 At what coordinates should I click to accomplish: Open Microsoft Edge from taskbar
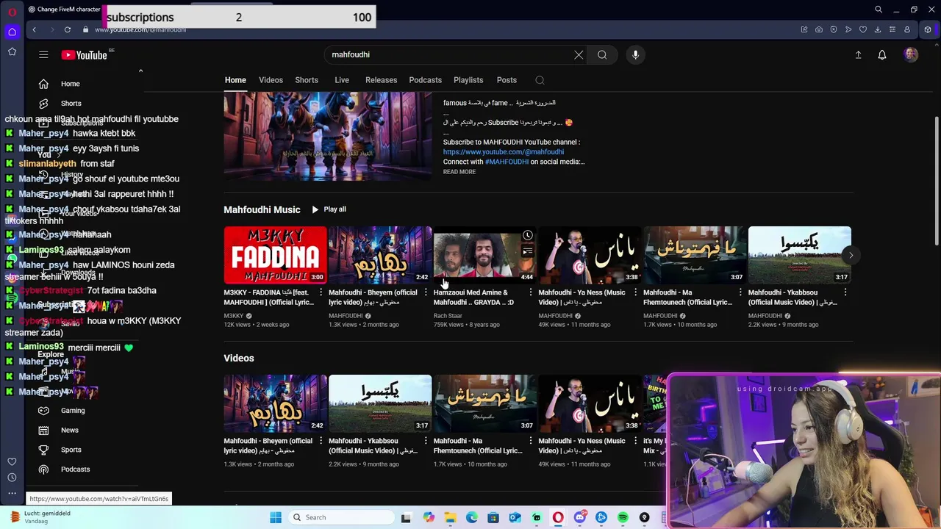471,517
